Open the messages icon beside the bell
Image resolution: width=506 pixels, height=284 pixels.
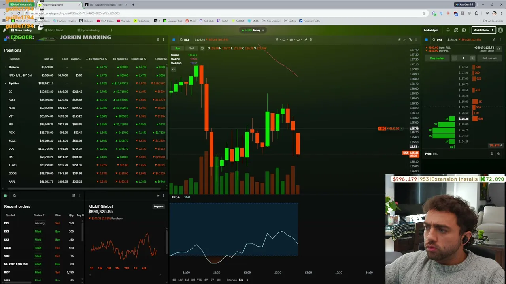456,30
